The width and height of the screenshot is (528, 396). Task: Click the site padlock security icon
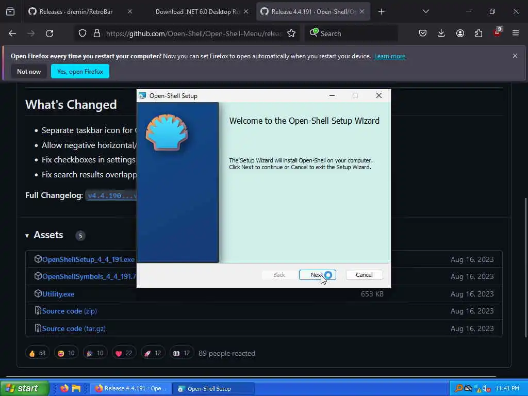pyautogui.click(x=97, y=34)
